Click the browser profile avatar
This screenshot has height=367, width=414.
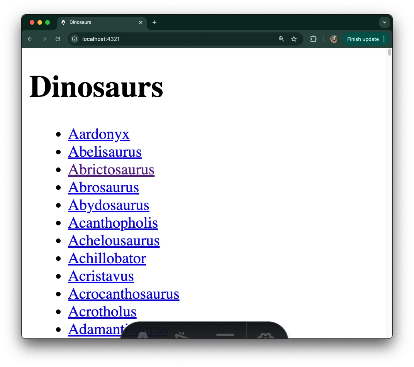[x=334, y=39]
